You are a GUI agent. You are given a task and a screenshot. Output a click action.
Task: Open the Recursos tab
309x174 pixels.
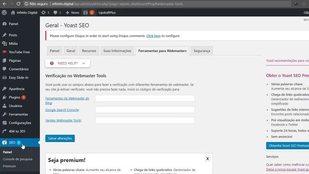click(89, 51)
